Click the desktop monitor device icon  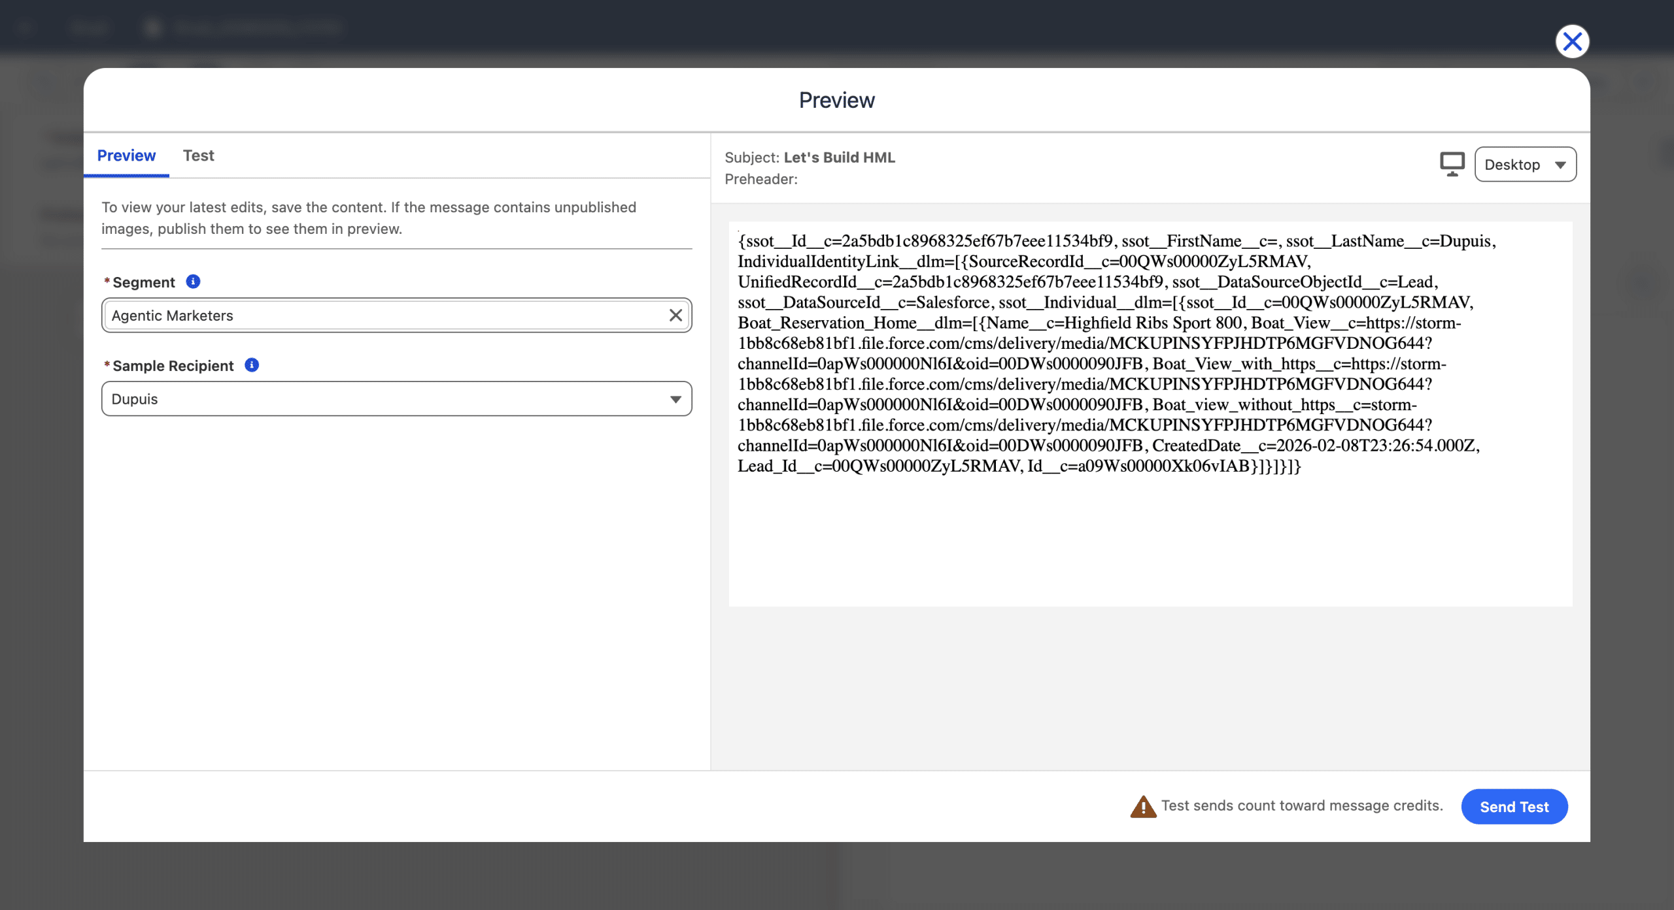1452,164
